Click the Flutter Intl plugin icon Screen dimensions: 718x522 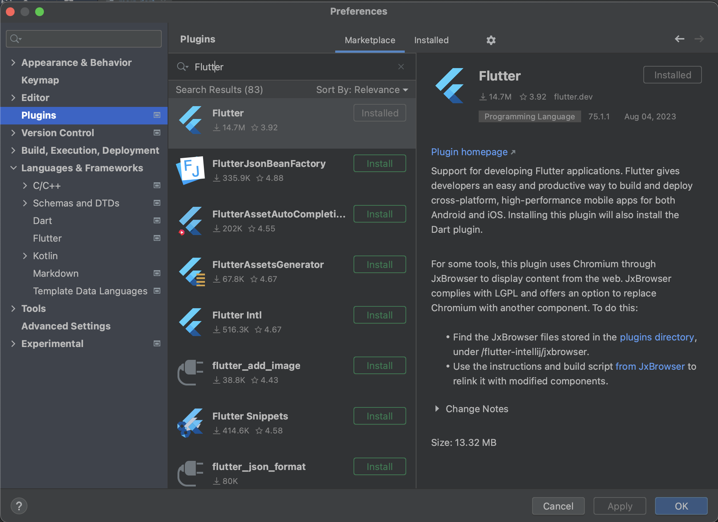click(x=190, y=322)
